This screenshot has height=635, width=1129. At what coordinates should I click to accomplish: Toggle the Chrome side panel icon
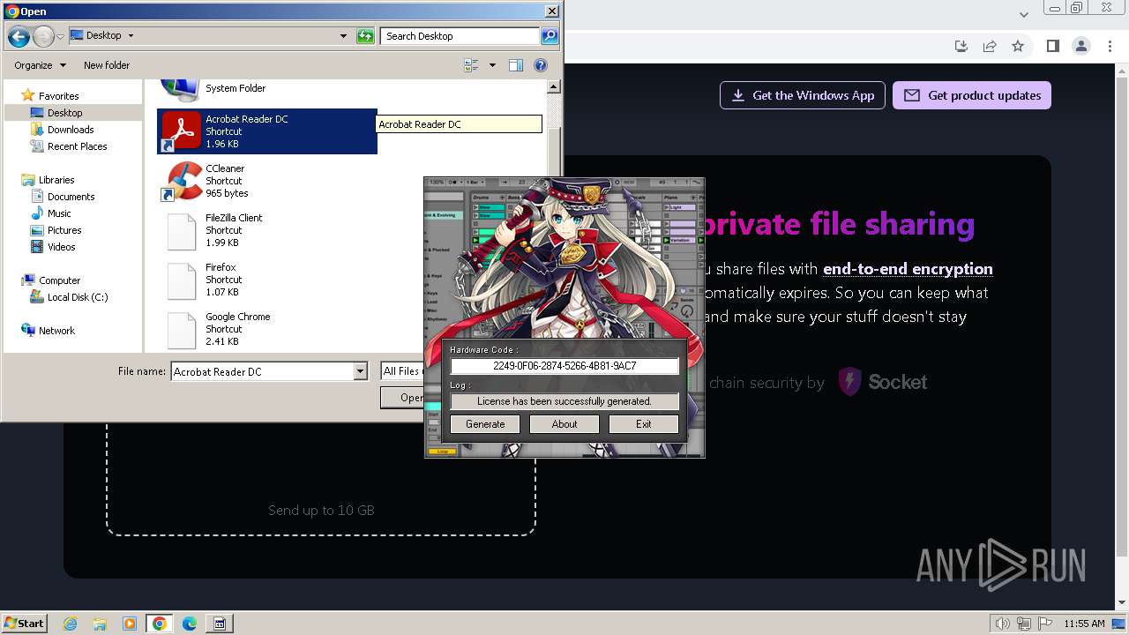(x=1052, y=46)
